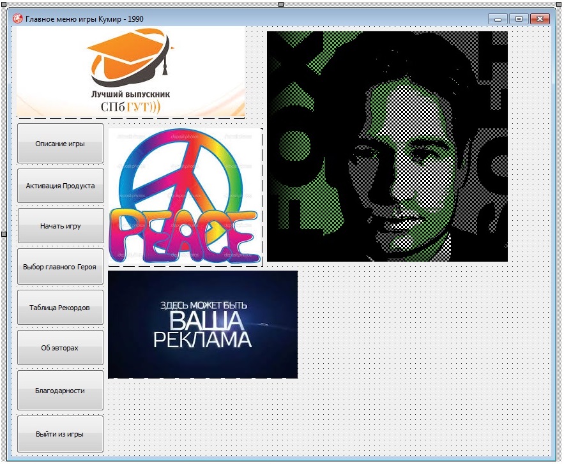Viewport: 564px width, 464px height.
Task: Select the rainbow PEACE sign image
Action: (x=186, y=197)
